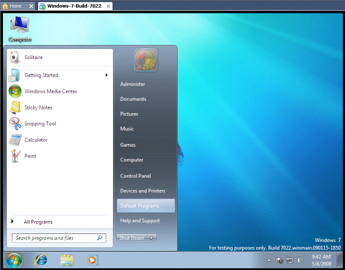
Task: Click the taskbar clock showing 9:42 AM
Action: point(321,260)
